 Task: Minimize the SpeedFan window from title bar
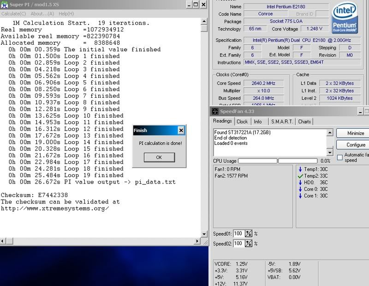pyautogui.click(x=360, y=112)
